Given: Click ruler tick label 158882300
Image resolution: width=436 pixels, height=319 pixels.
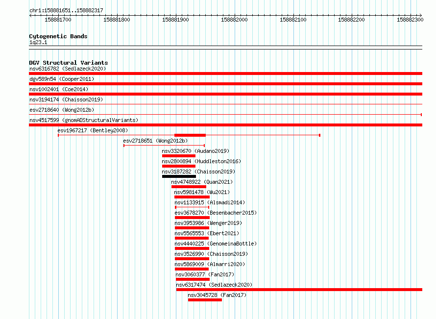Looking at the screenshot, I should 410,20.
